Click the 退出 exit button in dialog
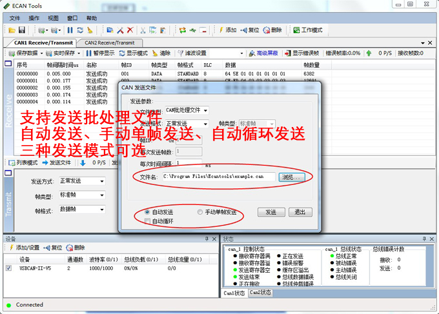The width and height of the screenshot is (439, 314). pos(300,212)
